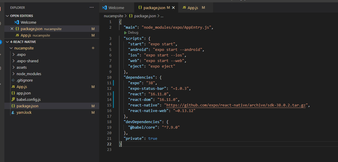Close package.json in Open Editors list

(12, 29)
